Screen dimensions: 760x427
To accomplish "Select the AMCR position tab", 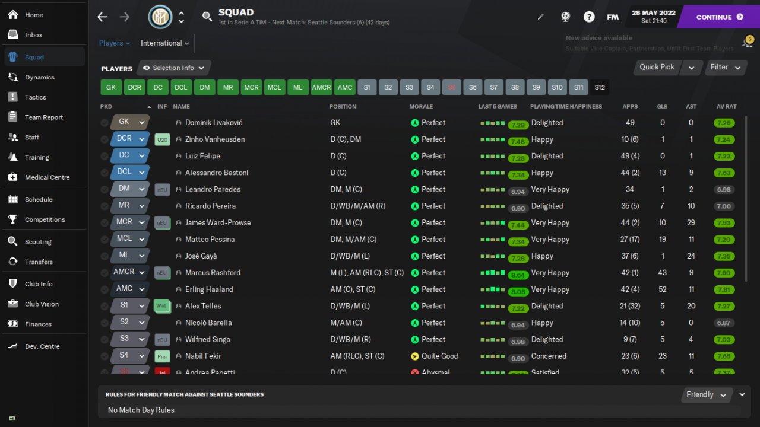I will click(321, 87).
